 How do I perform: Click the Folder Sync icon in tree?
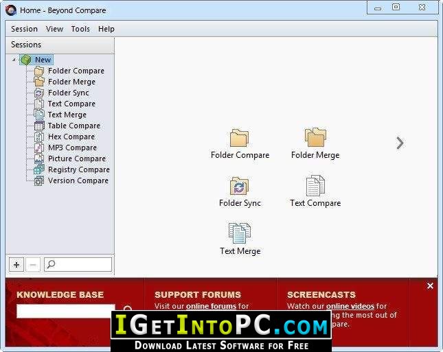click(x=39, y=93)
